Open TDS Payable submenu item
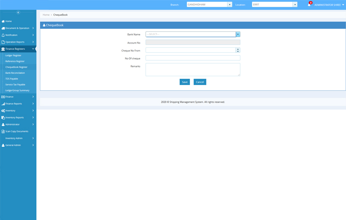346x220 pixels. pos(12,79)
